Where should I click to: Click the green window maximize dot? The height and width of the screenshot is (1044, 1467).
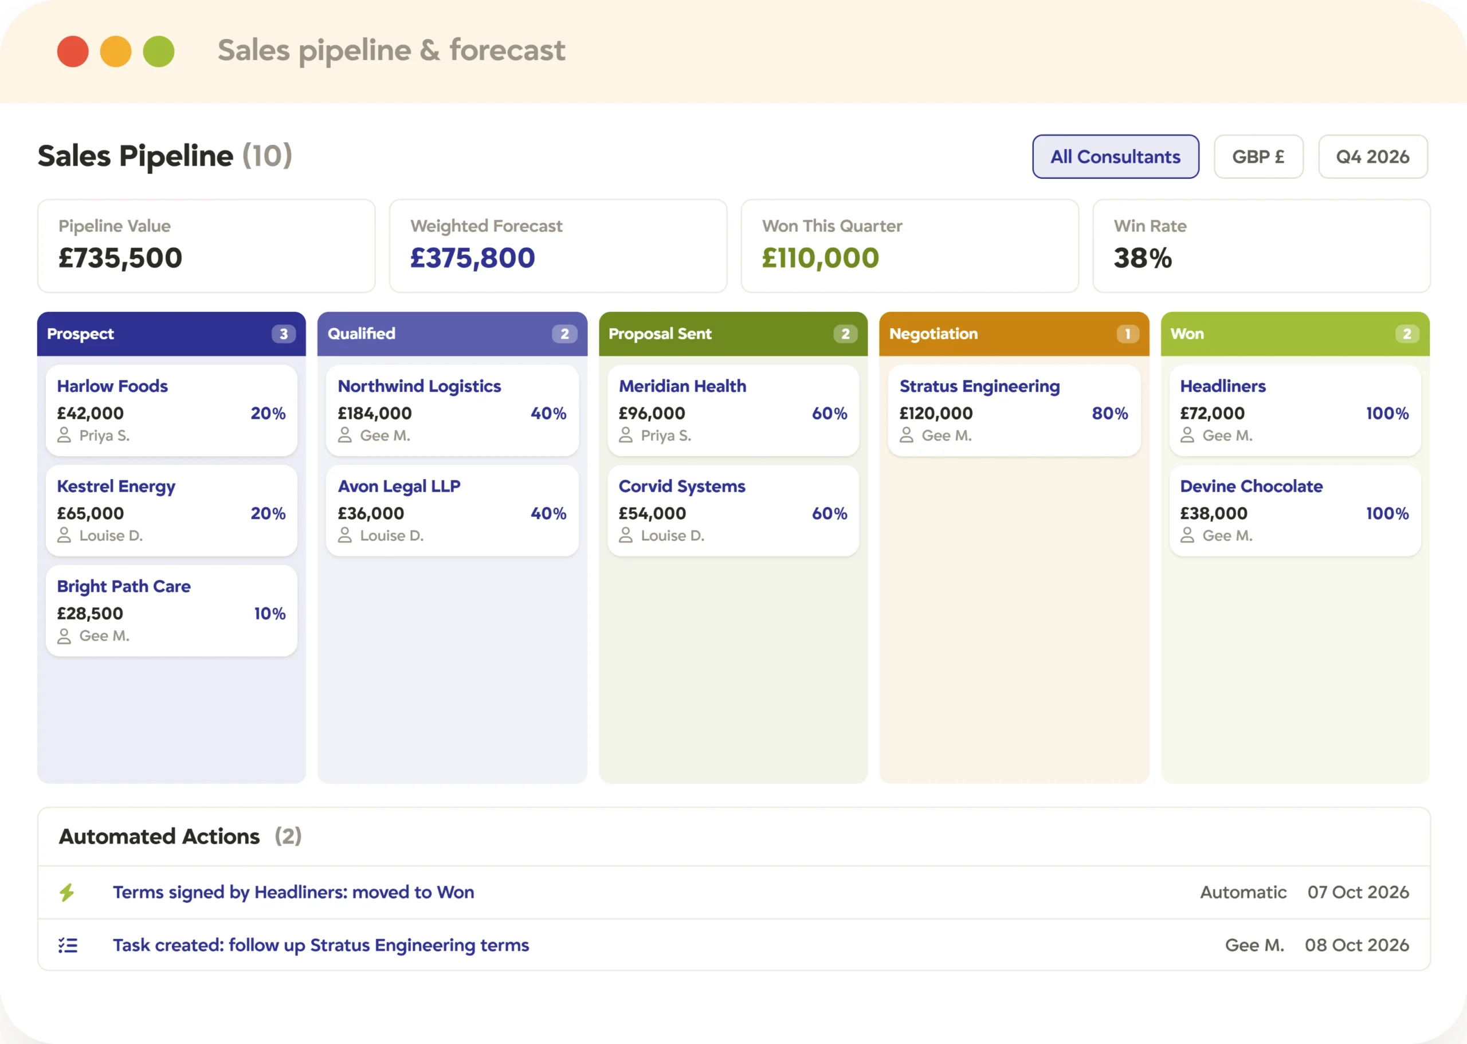[x=159, y=52]
